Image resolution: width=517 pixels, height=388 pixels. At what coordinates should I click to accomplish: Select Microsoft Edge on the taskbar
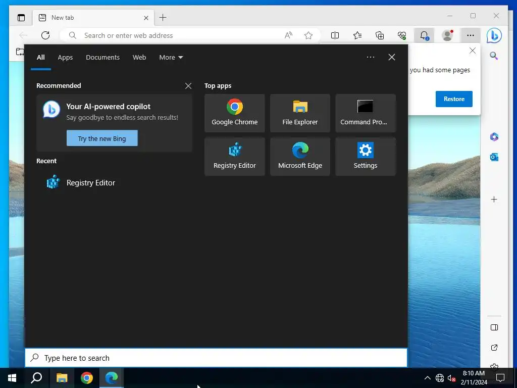pyautogui.click(x=112, y=378)
